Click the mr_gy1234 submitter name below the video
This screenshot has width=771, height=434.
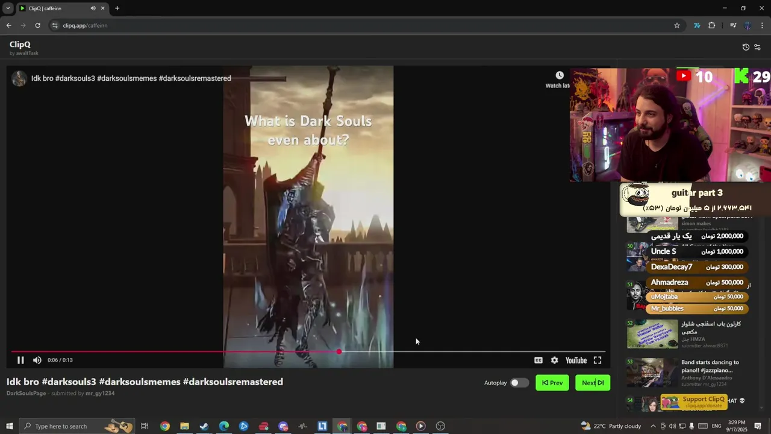click(x=100, y=394)
